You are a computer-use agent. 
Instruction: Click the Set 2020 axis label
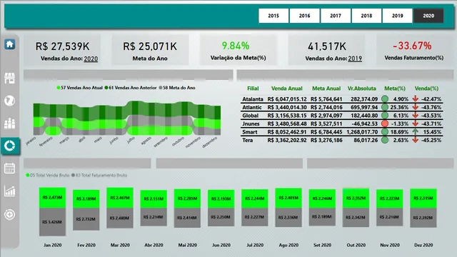click(x=322, y=245)
